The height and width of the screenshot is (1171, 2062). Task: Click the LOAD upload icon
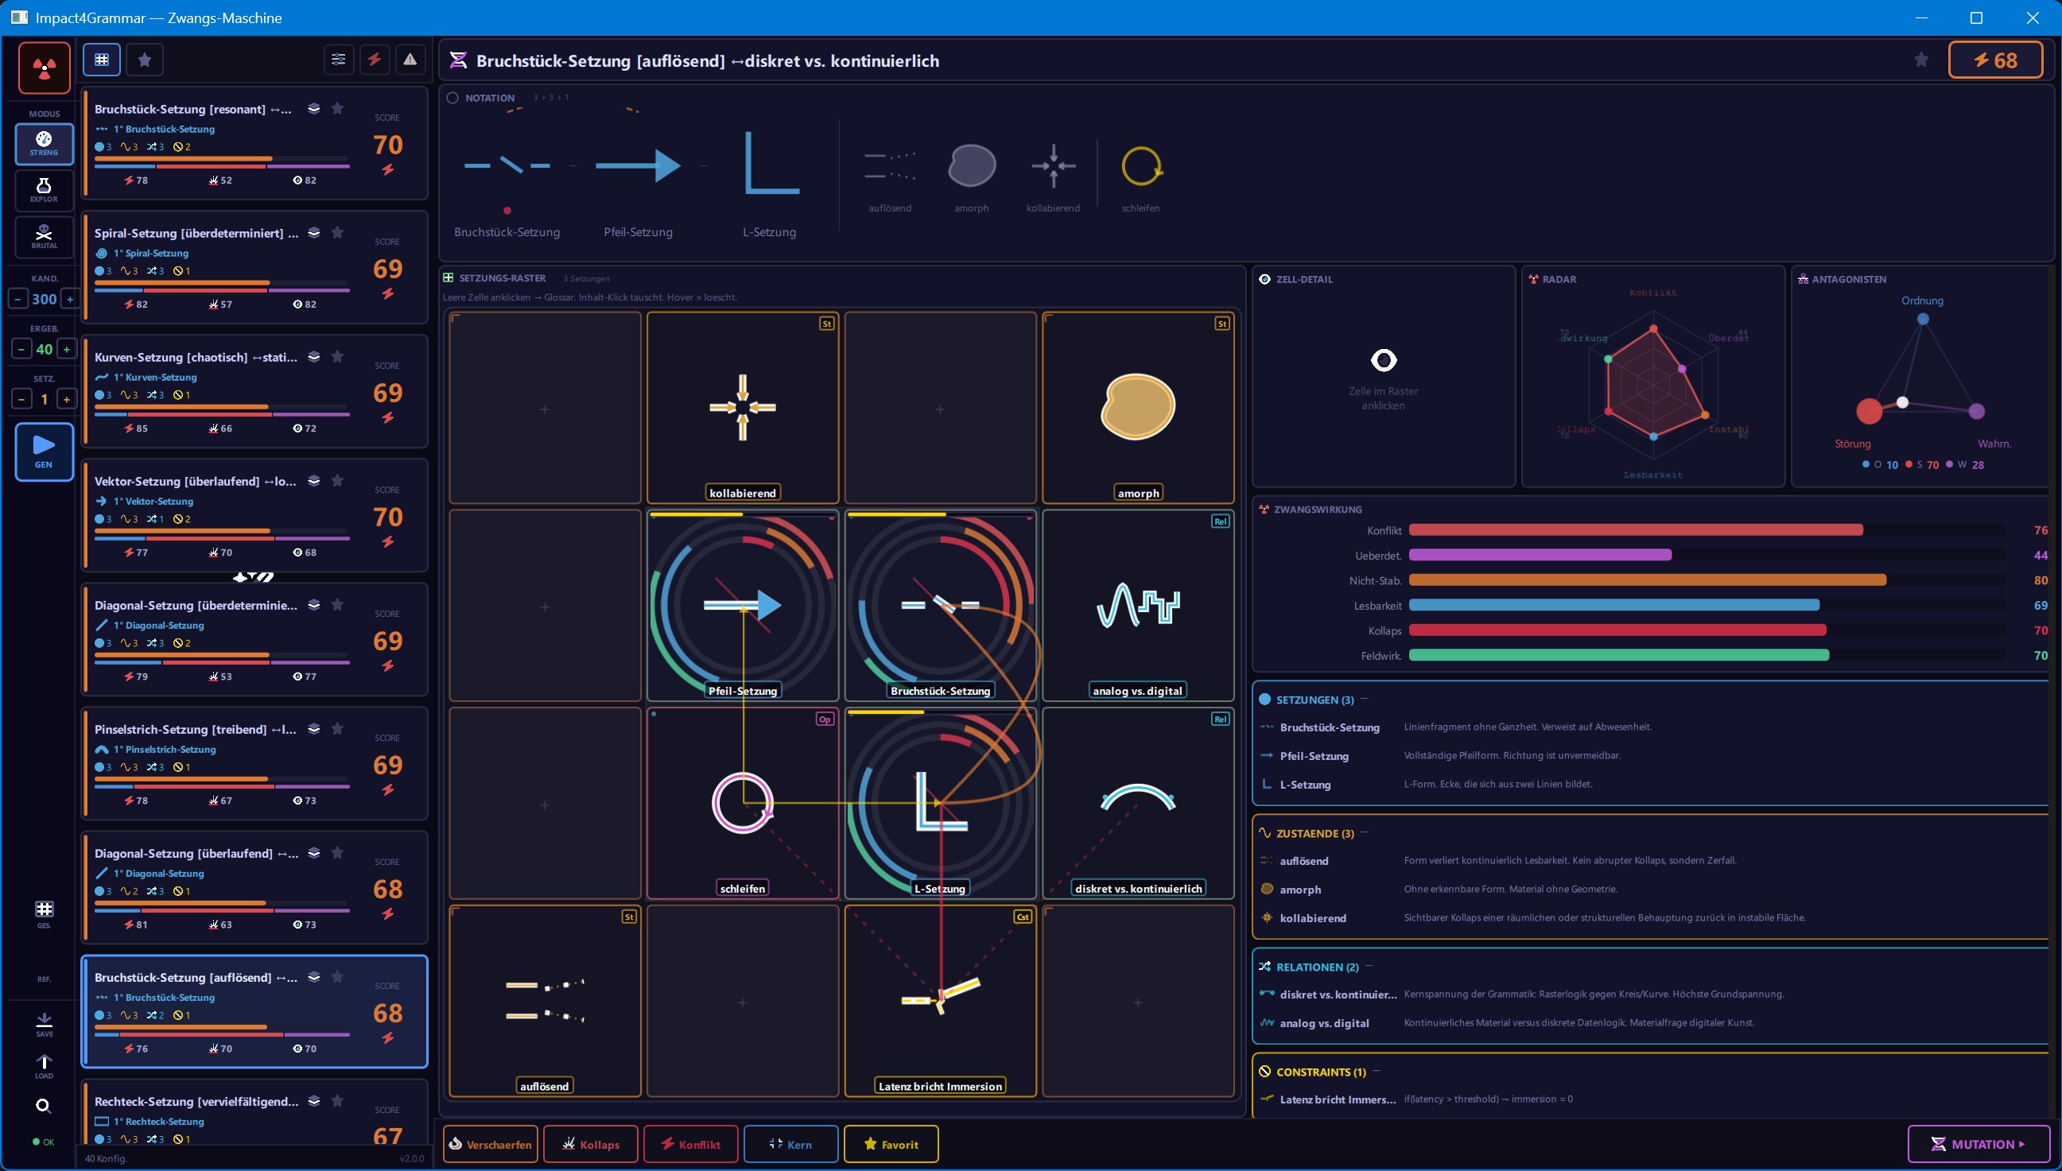click(45, 1066)
